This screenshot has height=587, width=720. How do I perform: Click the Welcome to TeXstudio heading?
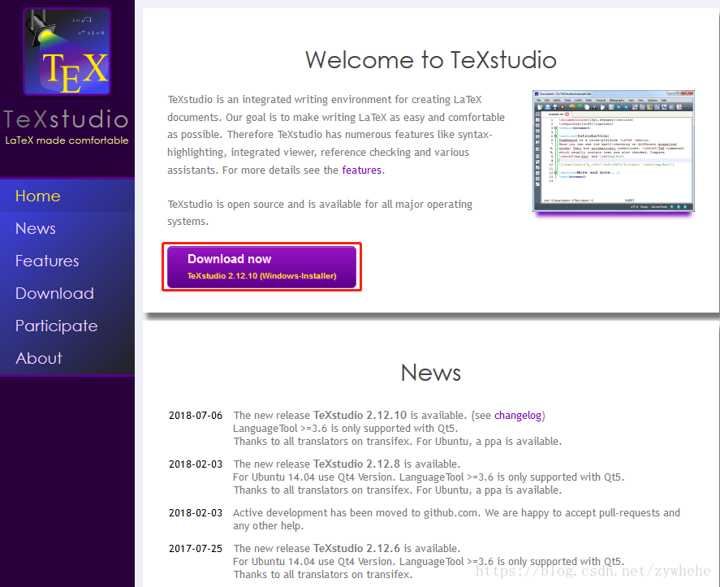[x=431, y=60]
